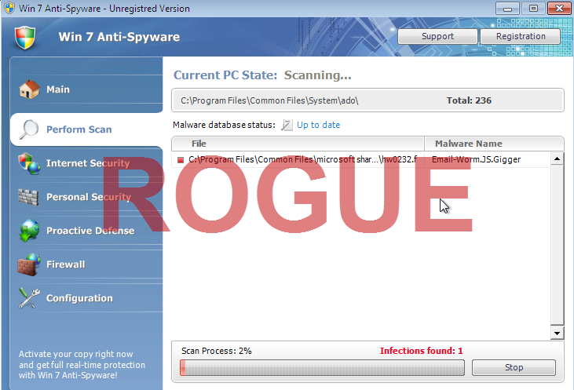Follow the Up to date link

(318, 125)
